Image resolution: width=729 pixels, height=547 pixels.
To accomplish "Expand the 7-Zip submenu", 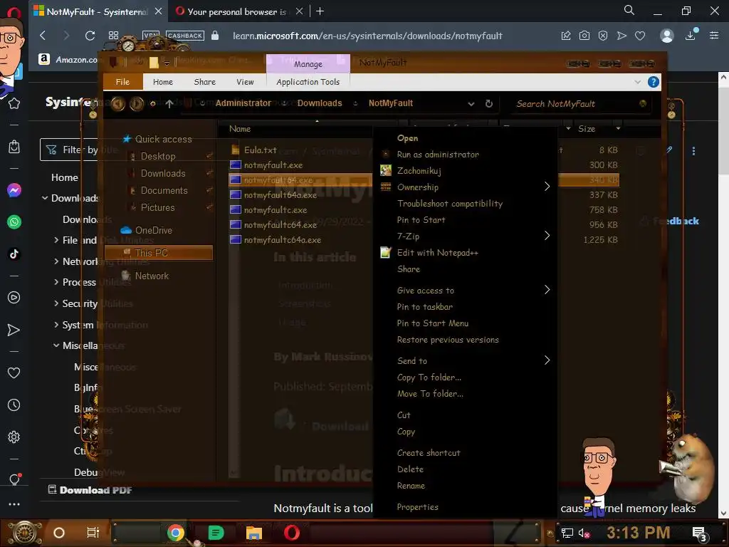I will [547, 236].
